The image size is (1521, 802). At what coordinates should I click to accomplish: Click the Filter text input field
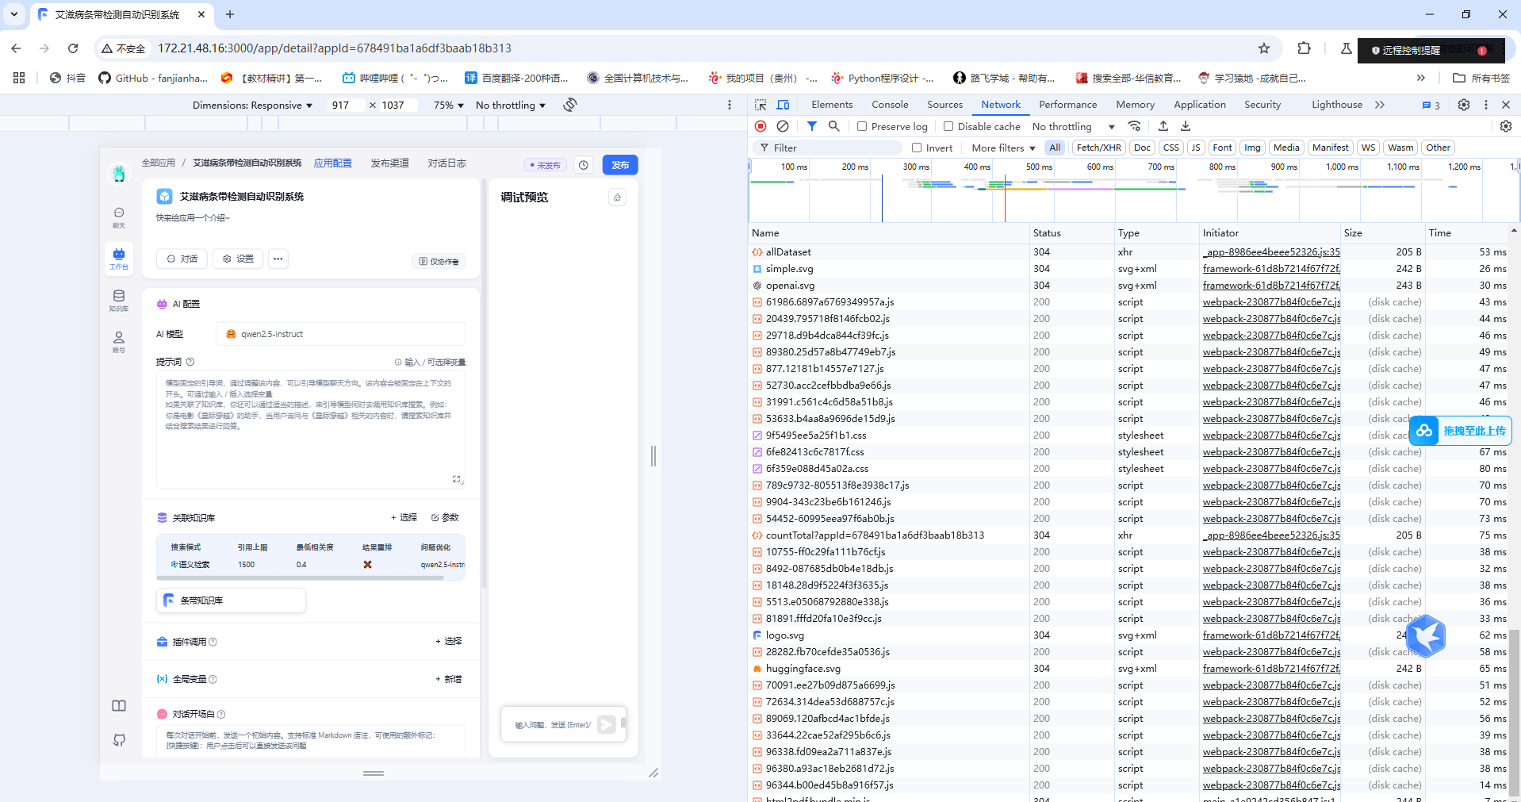point(833,148)
